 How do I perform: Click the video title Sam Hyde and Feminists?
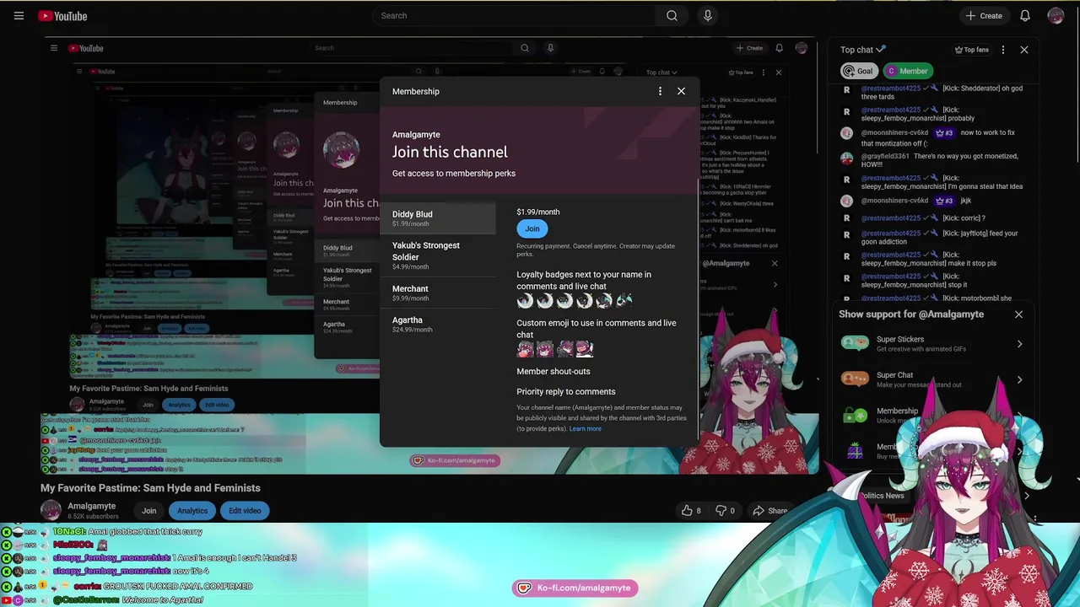150,487
